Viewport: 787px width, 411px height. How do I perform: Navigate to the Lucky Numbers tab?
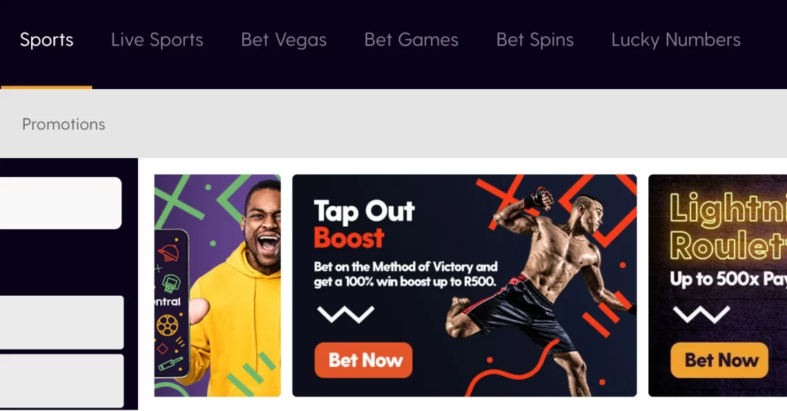676,39
